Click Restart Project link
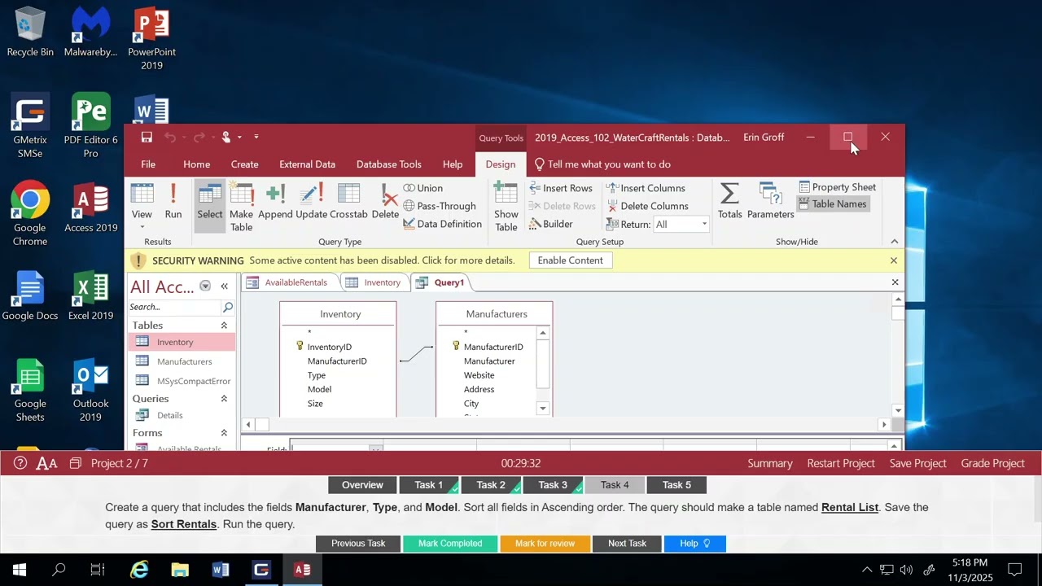The width and height of the screenshot is (1042, 586). pos(841,463)
